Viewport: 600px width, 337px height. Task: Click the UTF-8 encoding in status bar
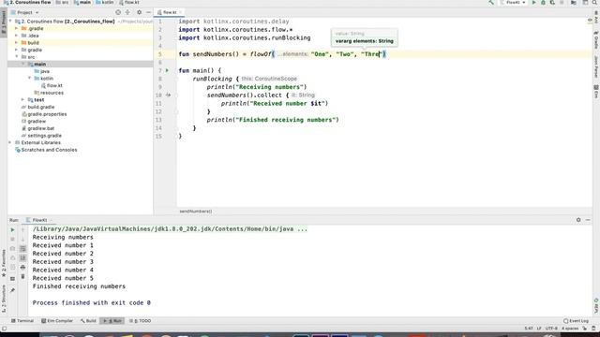pos(551,329)
